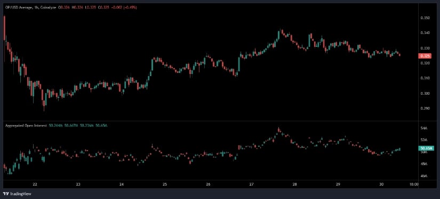Click the 50.667M open interest high value
Screen dimensions: 440x199
(71, 126)
